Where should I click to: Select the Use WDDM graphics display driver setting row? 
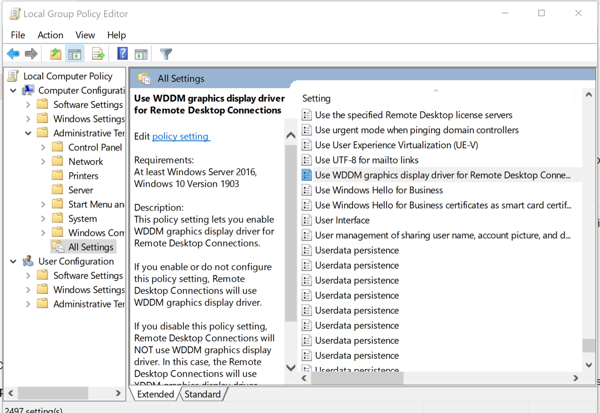(441, 175)
